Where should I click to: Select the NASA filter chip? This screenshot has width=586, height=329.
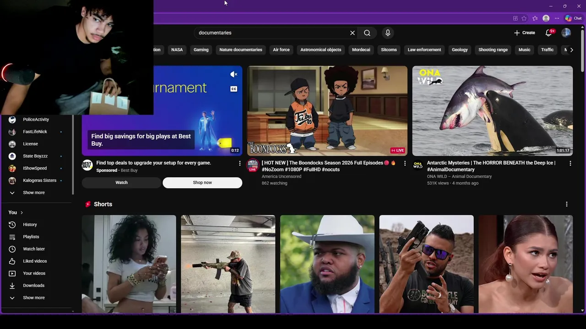(x=177, y=50)
